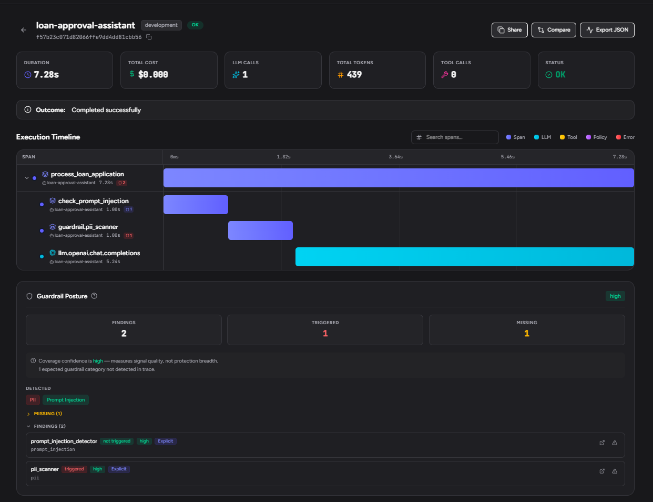Click the 3.64s timeline axis label
Screen dimensions: 653x502
[x=396, y=157]
